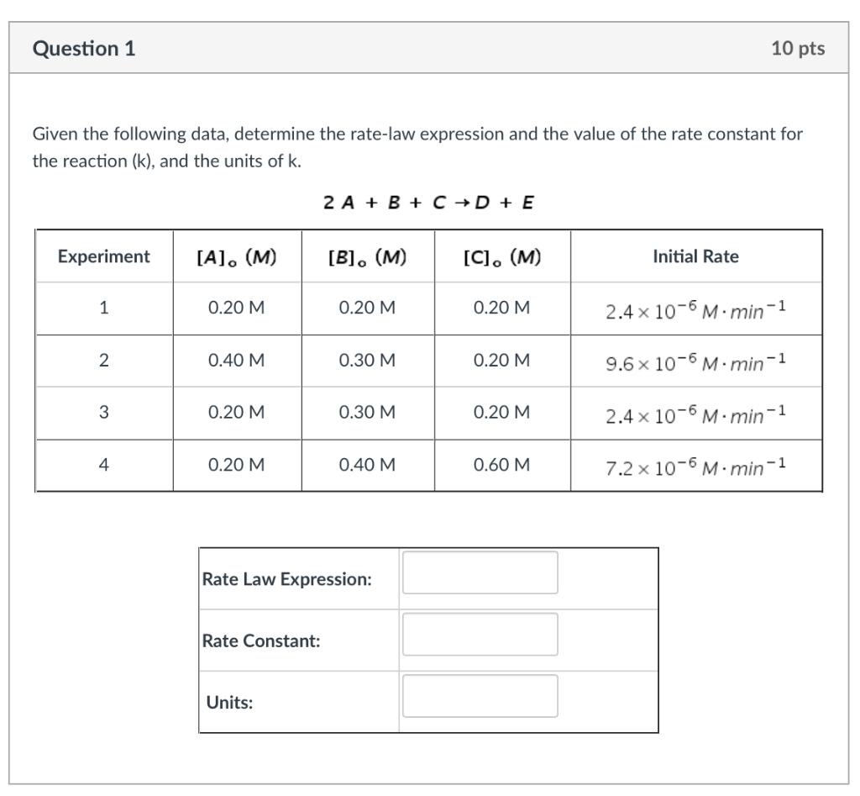
Task: Click the Experiment column header
Action: pyautogui.click(x=102, y=256)
